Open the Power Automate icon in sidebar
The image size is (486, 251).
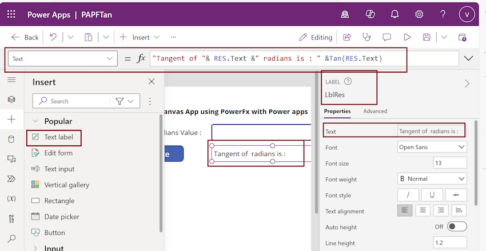(11, 179)
